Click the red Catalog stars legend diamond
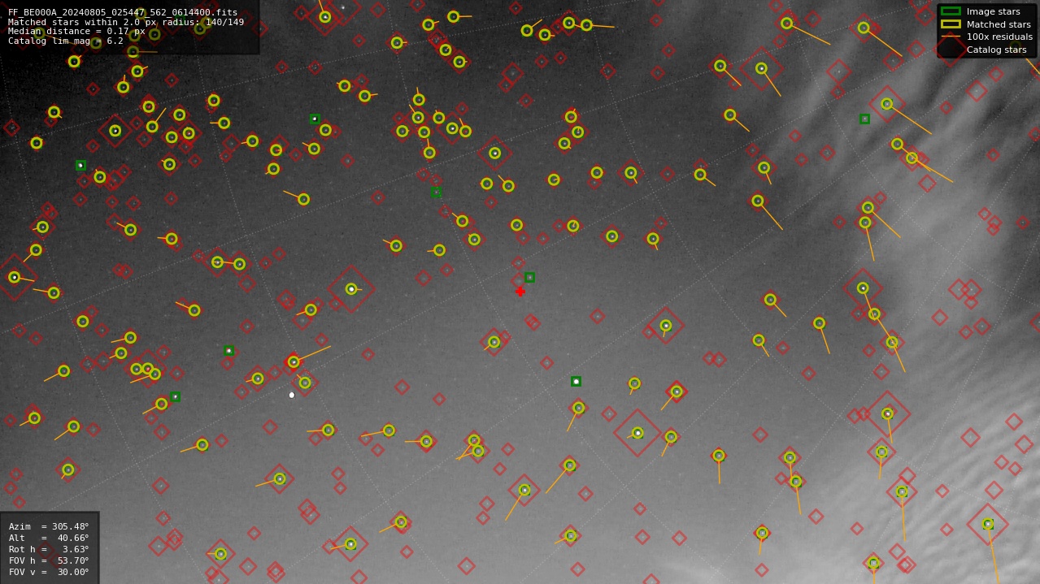This screenshot has height=584, width=1040. click(950, 50)
